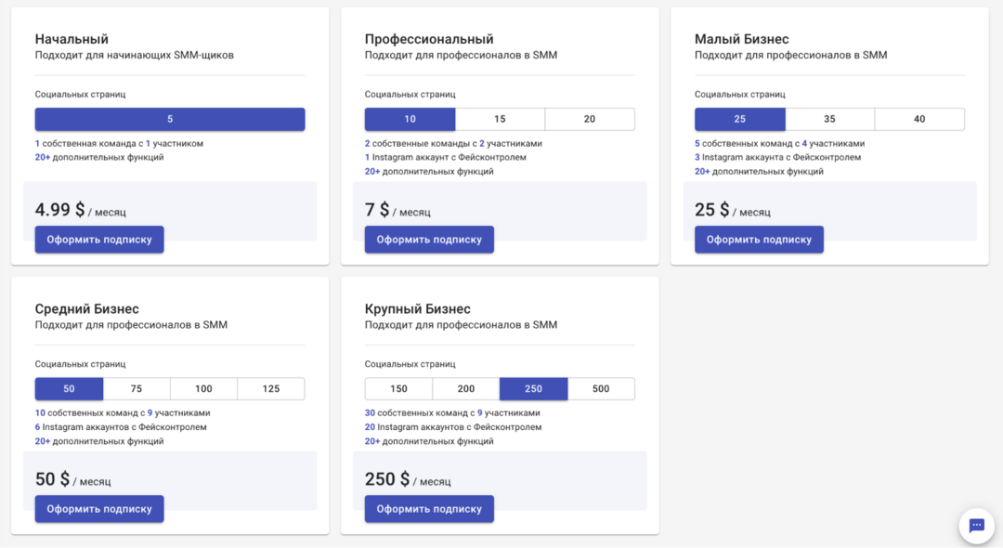Viewport: 1003px width, 548px height.
Task: Select 40 pages in Малый Бизнес plan
Action: (919, 119)
